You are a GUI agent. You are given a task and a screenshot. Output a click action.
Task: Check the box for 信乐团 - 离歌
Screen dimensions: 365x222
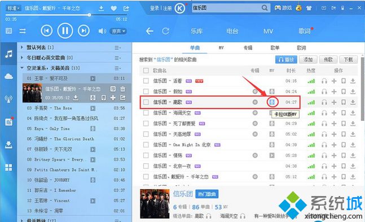click(x=146, y=102)
